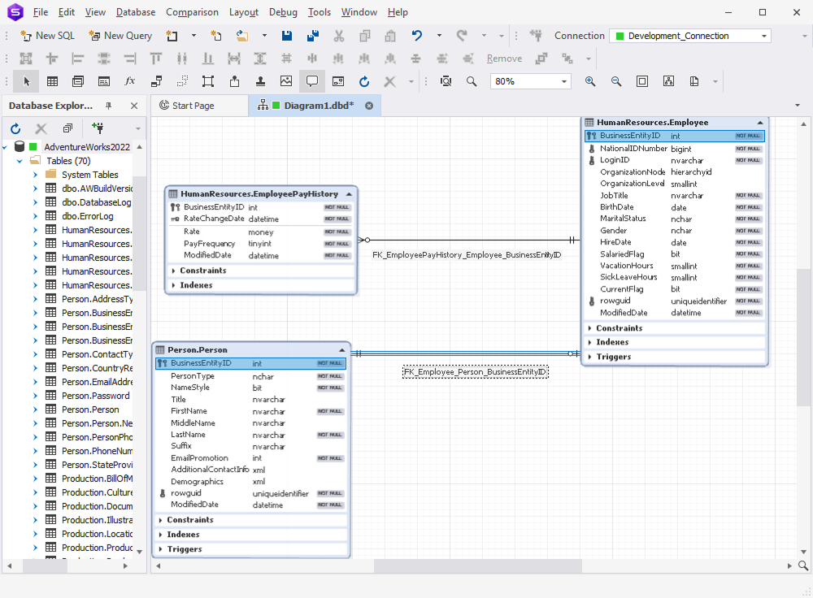Select the Note/callout tool

coord(313,81)
